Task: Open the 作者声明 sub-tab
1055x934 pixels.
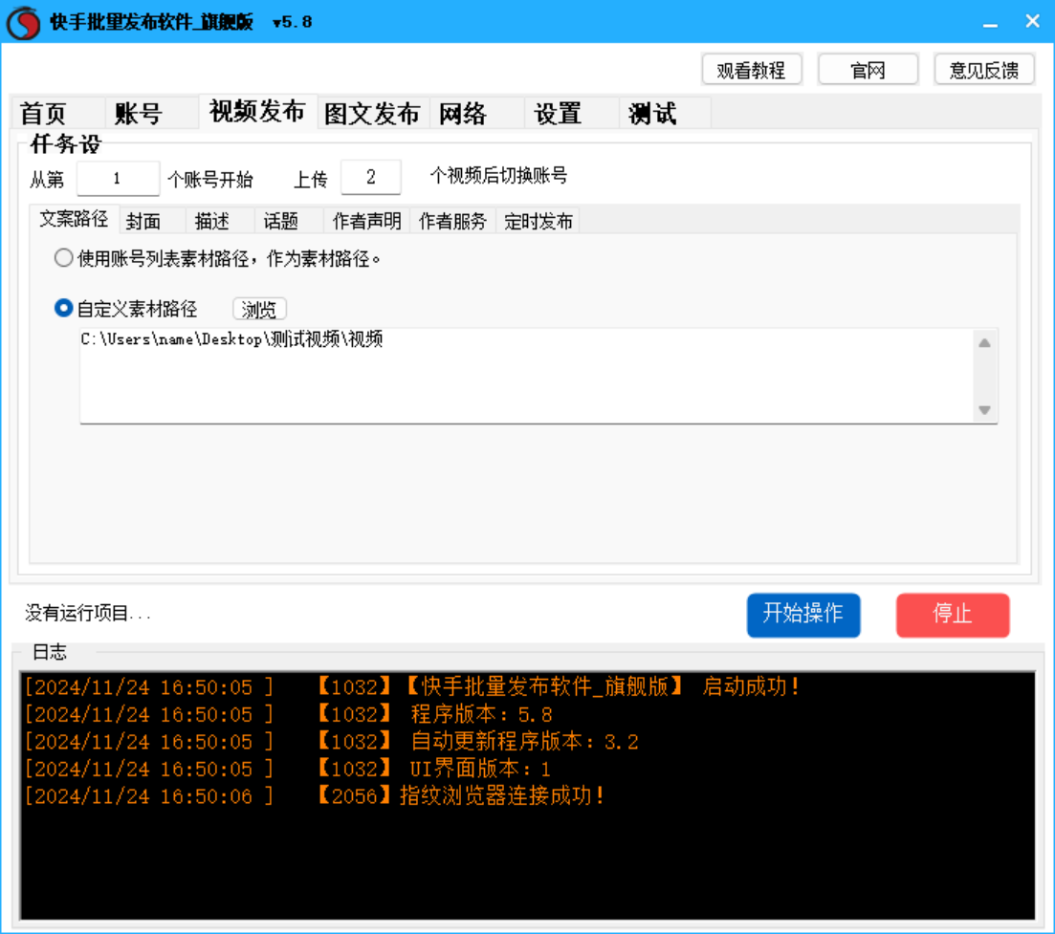Action: click(x=366, y=221)
